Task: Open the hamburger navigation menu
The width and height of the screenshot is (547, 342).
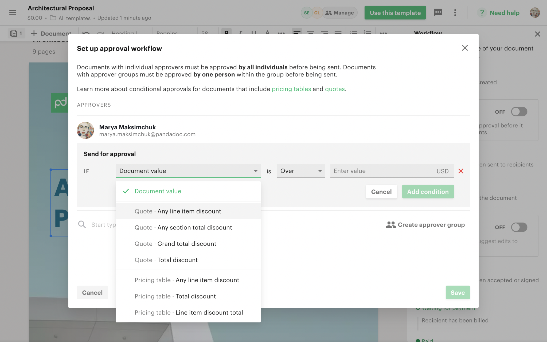Action: pyautogui.click(x=13, y=13)
